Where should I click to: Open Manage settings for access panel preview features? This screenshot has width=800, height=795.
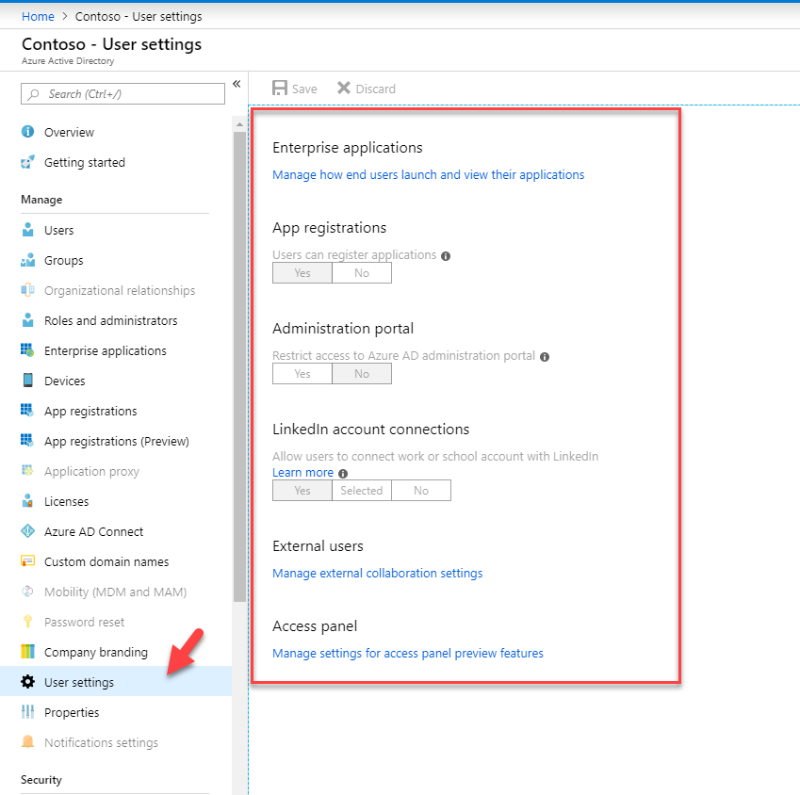(408, 653)
